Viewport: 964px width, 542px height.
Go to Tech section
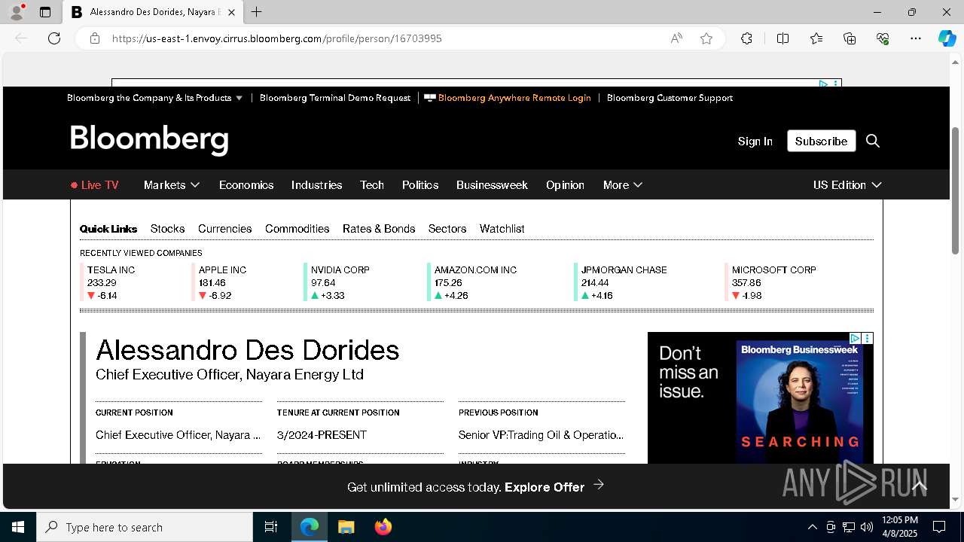point(372,185)
